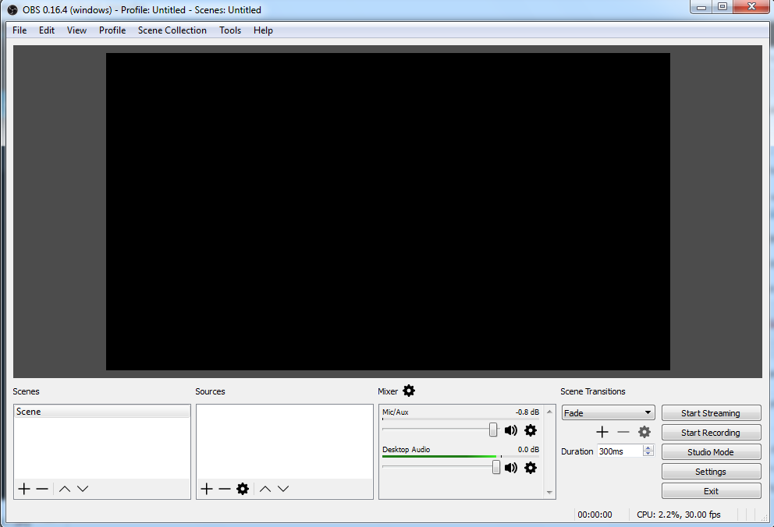Add a scene transition with plus icon
The image size is (774, 527).
click(602, 432)
